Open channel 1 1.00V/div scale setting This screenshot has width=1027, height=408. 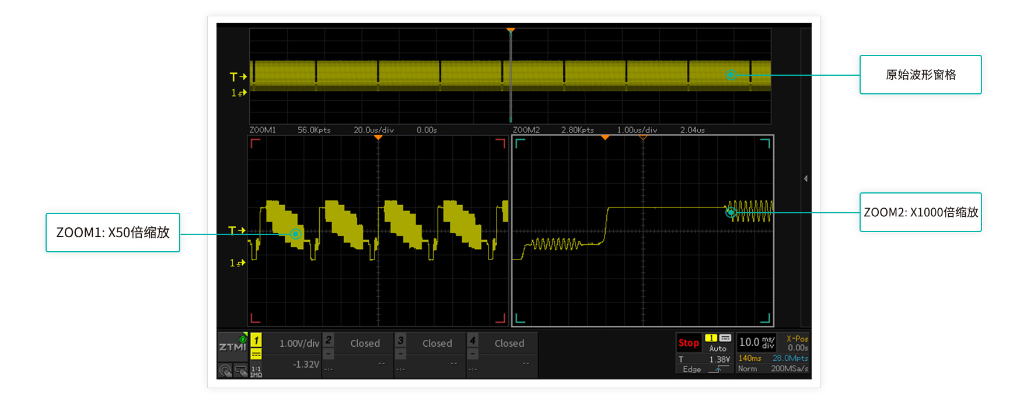299,343
